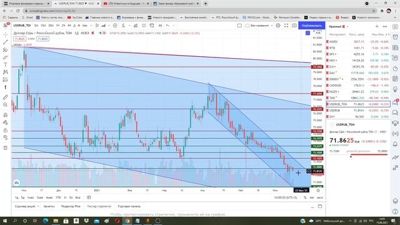The image size is (400, 225).
Task: Open the indicators fx list
Action: pyautogui.click(x=124, y=26)
